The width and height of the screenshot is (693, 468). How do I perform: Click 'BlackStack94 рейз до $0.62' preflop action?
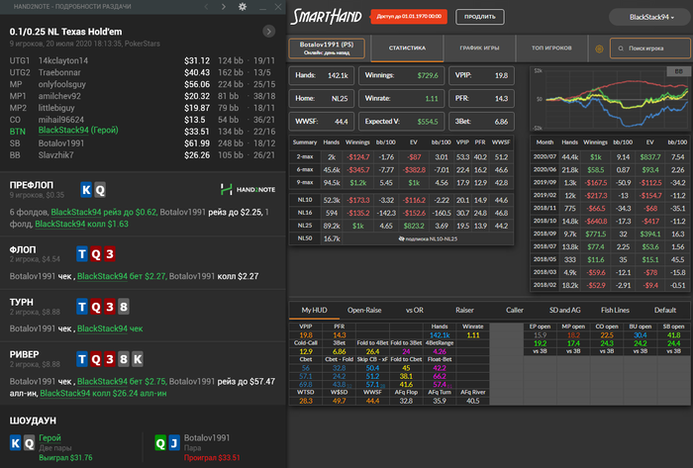(103, 213)
